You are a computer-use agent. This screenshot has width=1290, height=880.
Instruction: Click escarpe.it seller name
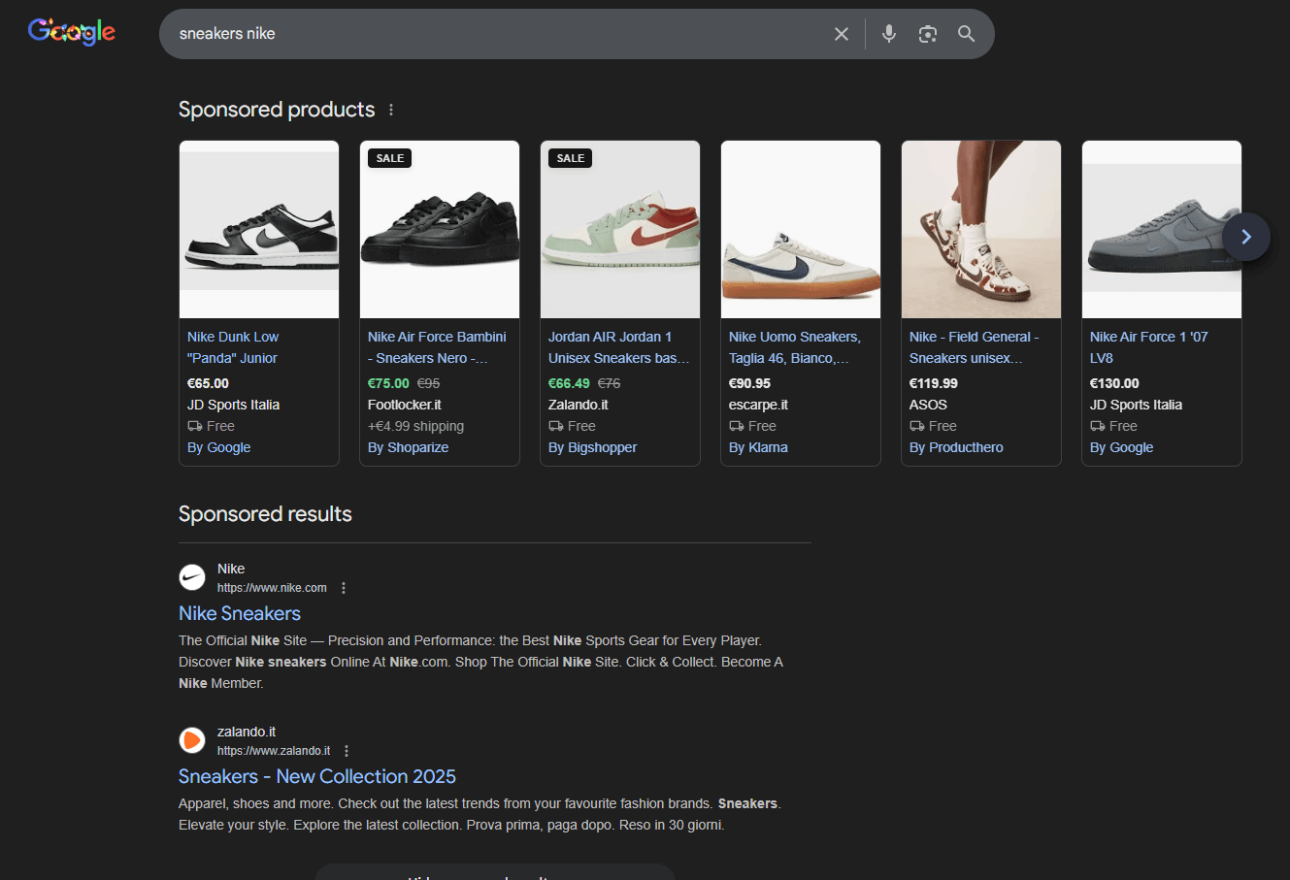tap(758, 405)
